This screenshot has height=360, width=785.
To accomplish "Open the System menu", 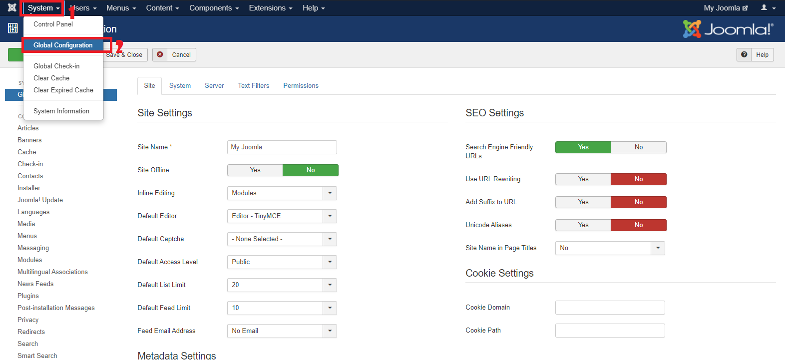I will tap(43, 8).
